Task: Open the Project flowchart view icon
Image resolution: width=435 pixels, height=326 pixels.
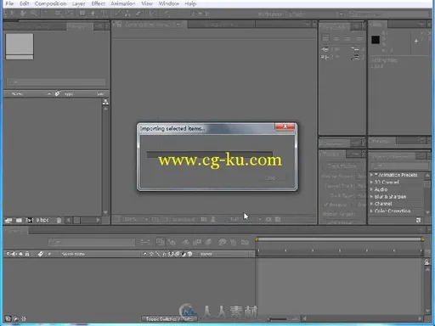Action: point(105,101)
